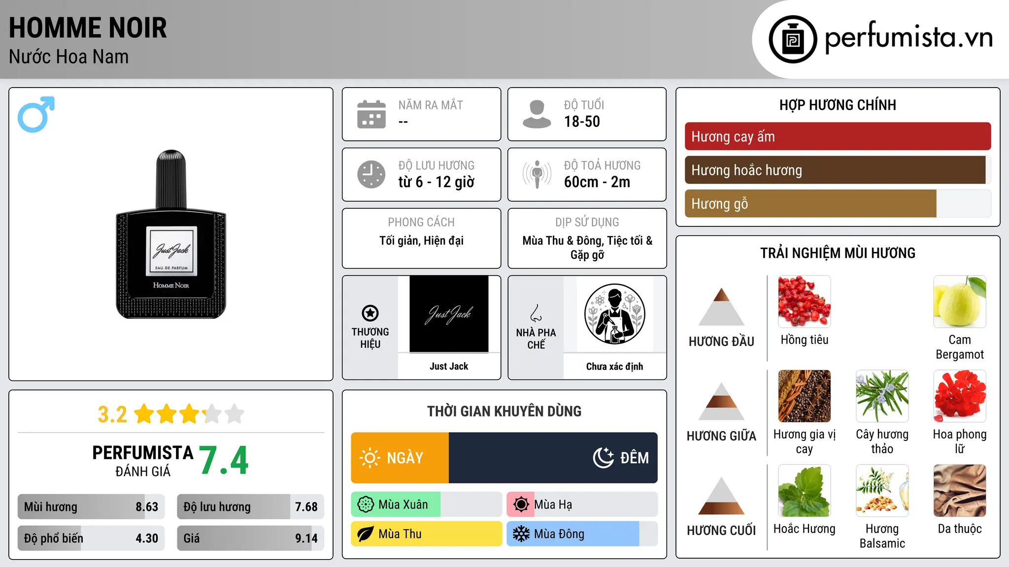Click the green 7.4 Perfumista score
1009x567 pixels.
pos(224,461)
